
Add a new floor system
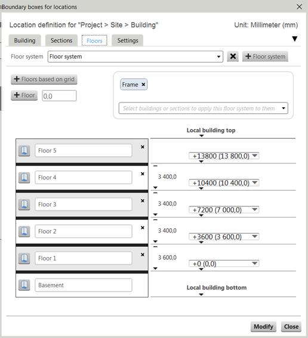click(x=265, y=57)
